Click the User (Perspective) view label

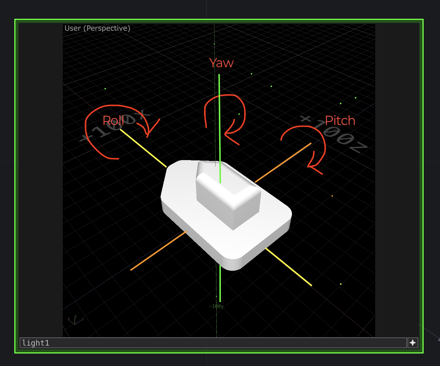(x=98, y=28)
